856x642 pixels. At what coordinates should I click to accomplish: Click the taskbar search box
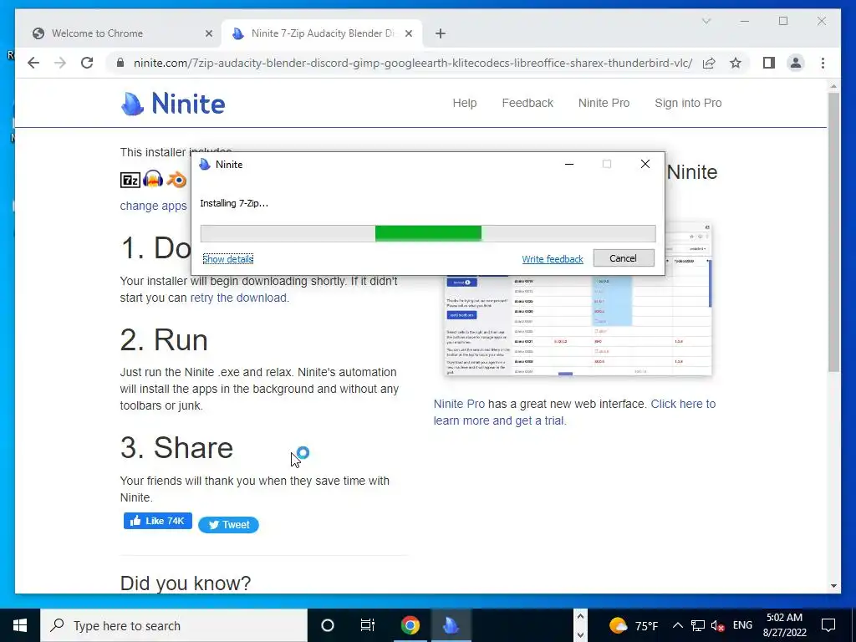coord(174,625)
